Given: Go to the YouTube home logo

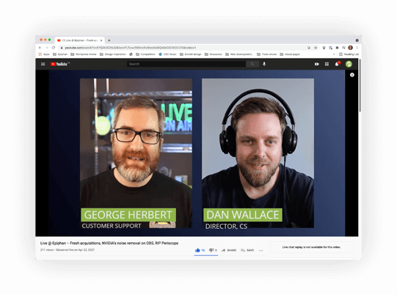Looking at the screenshot, I should (60, 64).
